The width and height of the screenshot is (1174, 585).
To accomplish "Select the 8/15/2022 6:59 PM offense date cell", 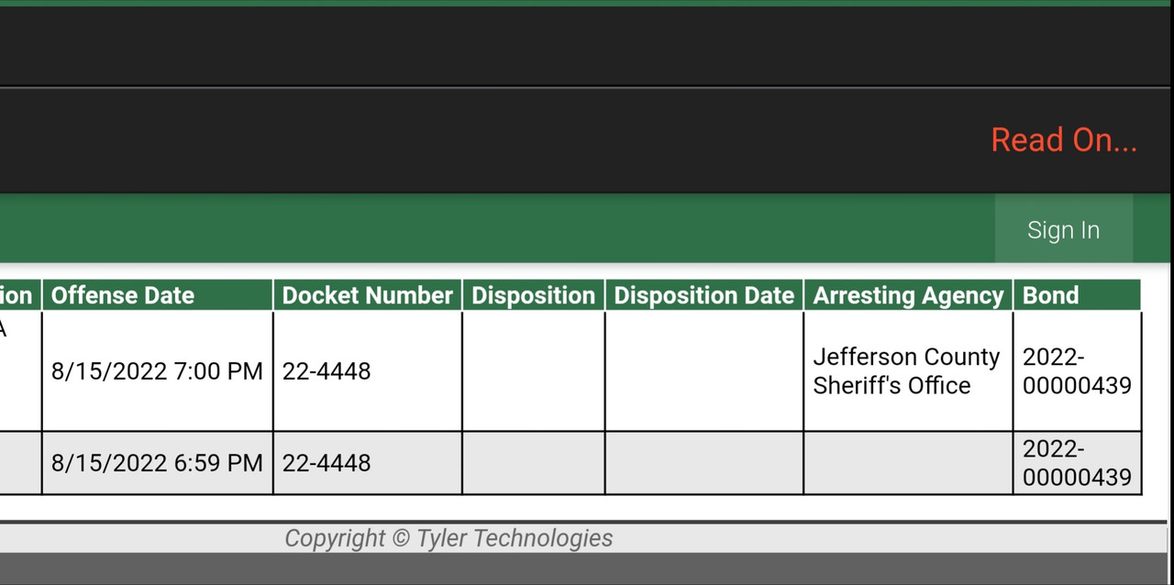I will click(157, 463).
